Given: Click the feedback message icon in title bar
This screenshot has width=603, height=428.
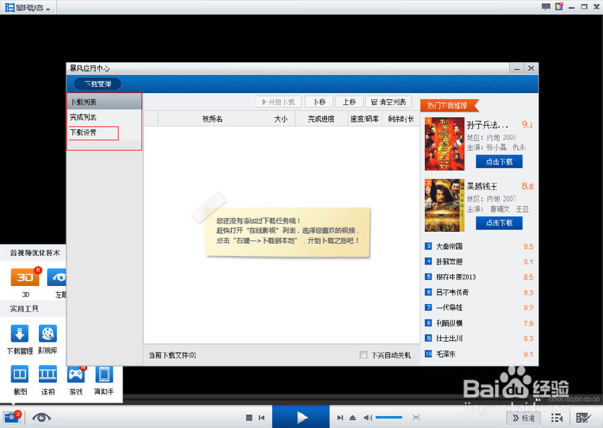Looking at the screenshot, I should tap(546, 7).
